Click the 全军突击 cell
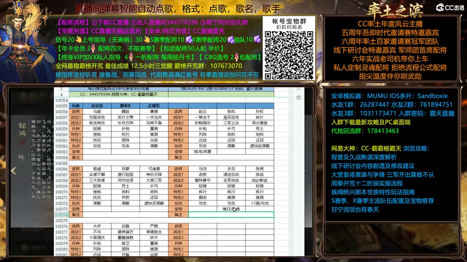This screenshot has height=262, width=467. [x=231, y=180]
